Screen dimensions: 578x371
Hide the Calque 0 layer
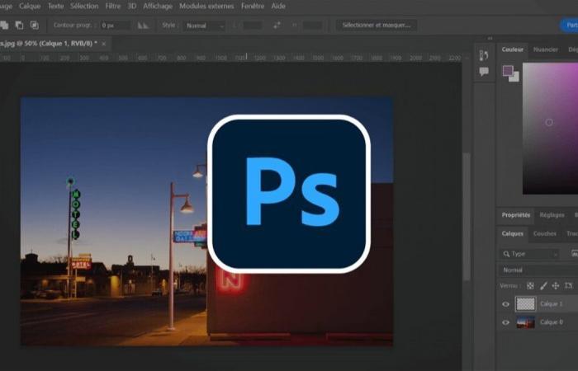tap(505, 322)
